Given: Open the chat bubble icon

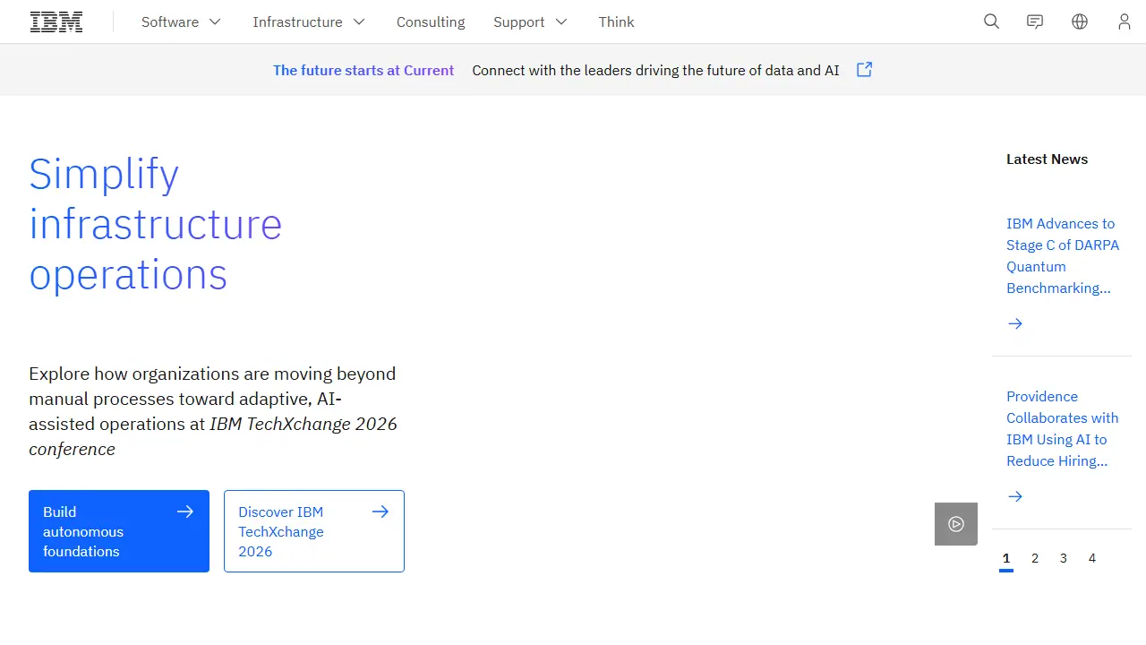Looking at the screenshot, I should 1035,21.
